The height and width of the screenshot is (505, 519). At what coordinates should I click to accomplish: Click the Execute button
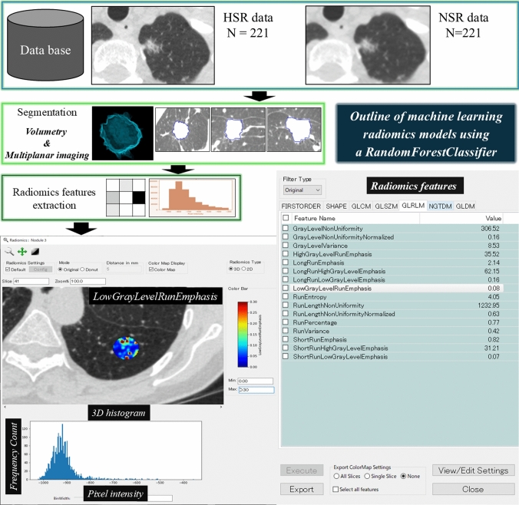click(x=302, y=470)
